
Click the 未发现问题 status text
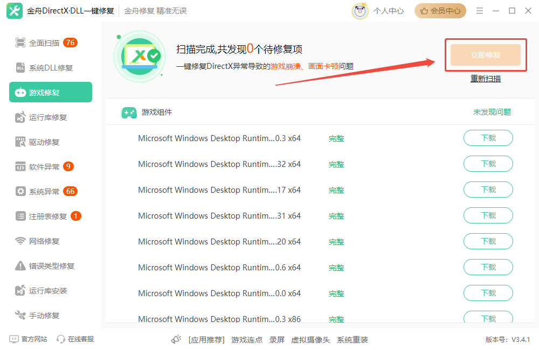492,112
